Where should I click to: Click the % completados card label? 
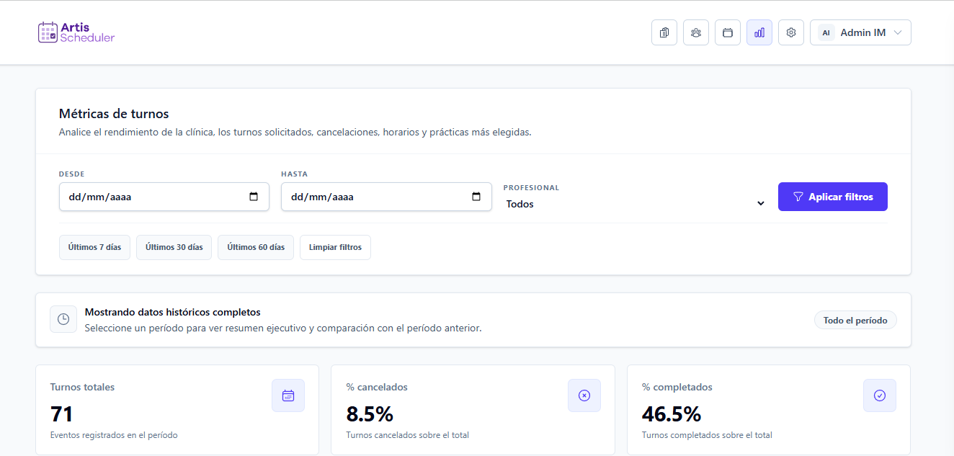677,387
